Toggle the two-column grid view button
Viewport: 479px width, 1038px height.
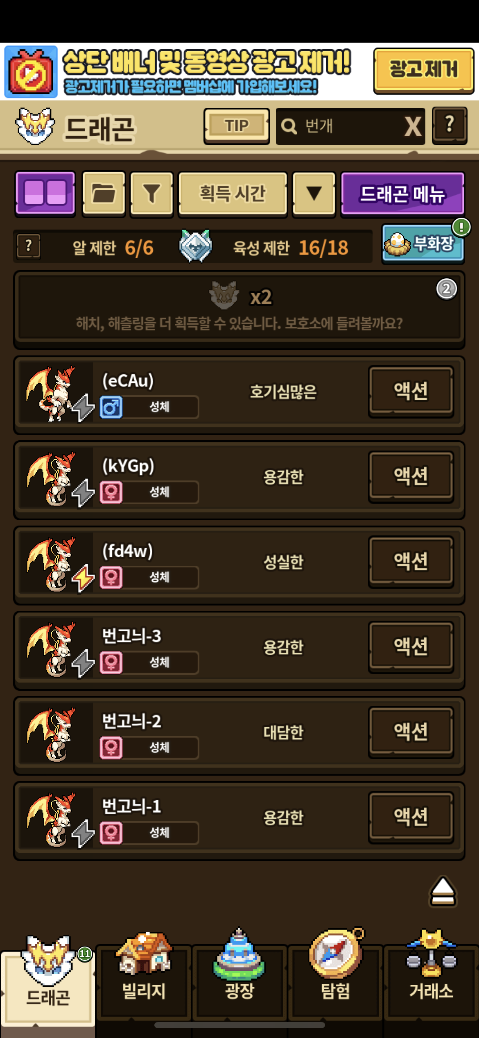(x=45, y=193)
